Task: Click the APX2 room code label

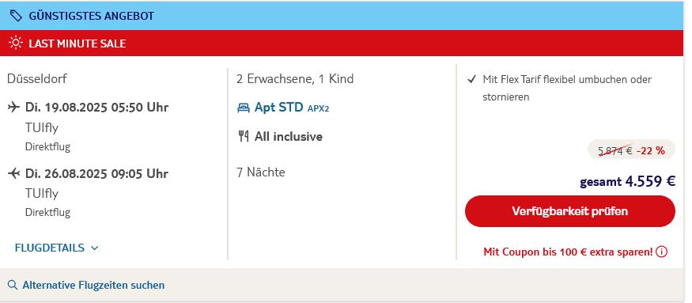Action: 318,108
